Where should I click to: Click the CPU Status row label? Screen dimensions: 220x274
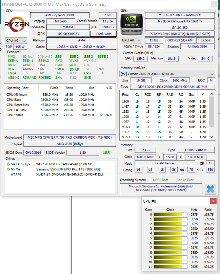15,115
